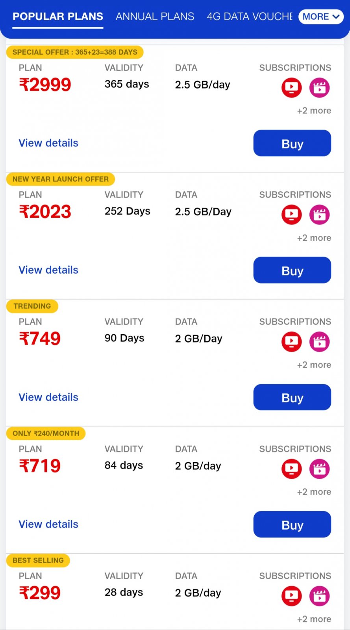
Task: Expand '+2 more' subscriptions for ₹749 plan
Action: [314, 365]
